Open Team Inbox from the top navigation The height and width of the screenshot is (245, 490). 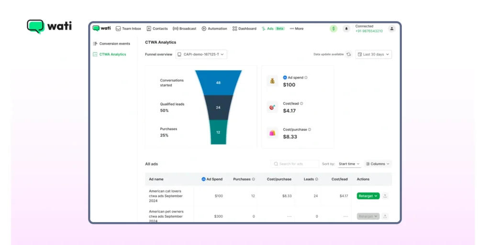128,28
